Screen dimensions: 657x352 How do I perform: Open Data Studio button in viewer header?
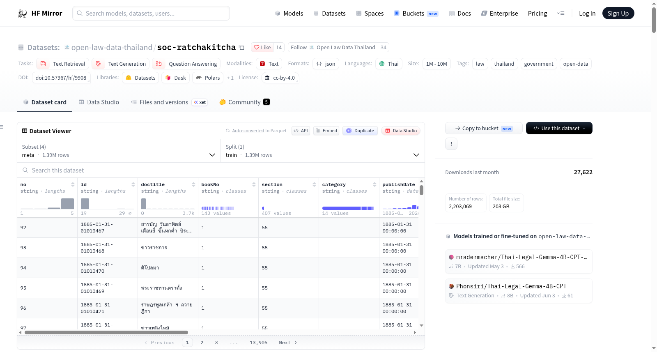pos(401,131)
